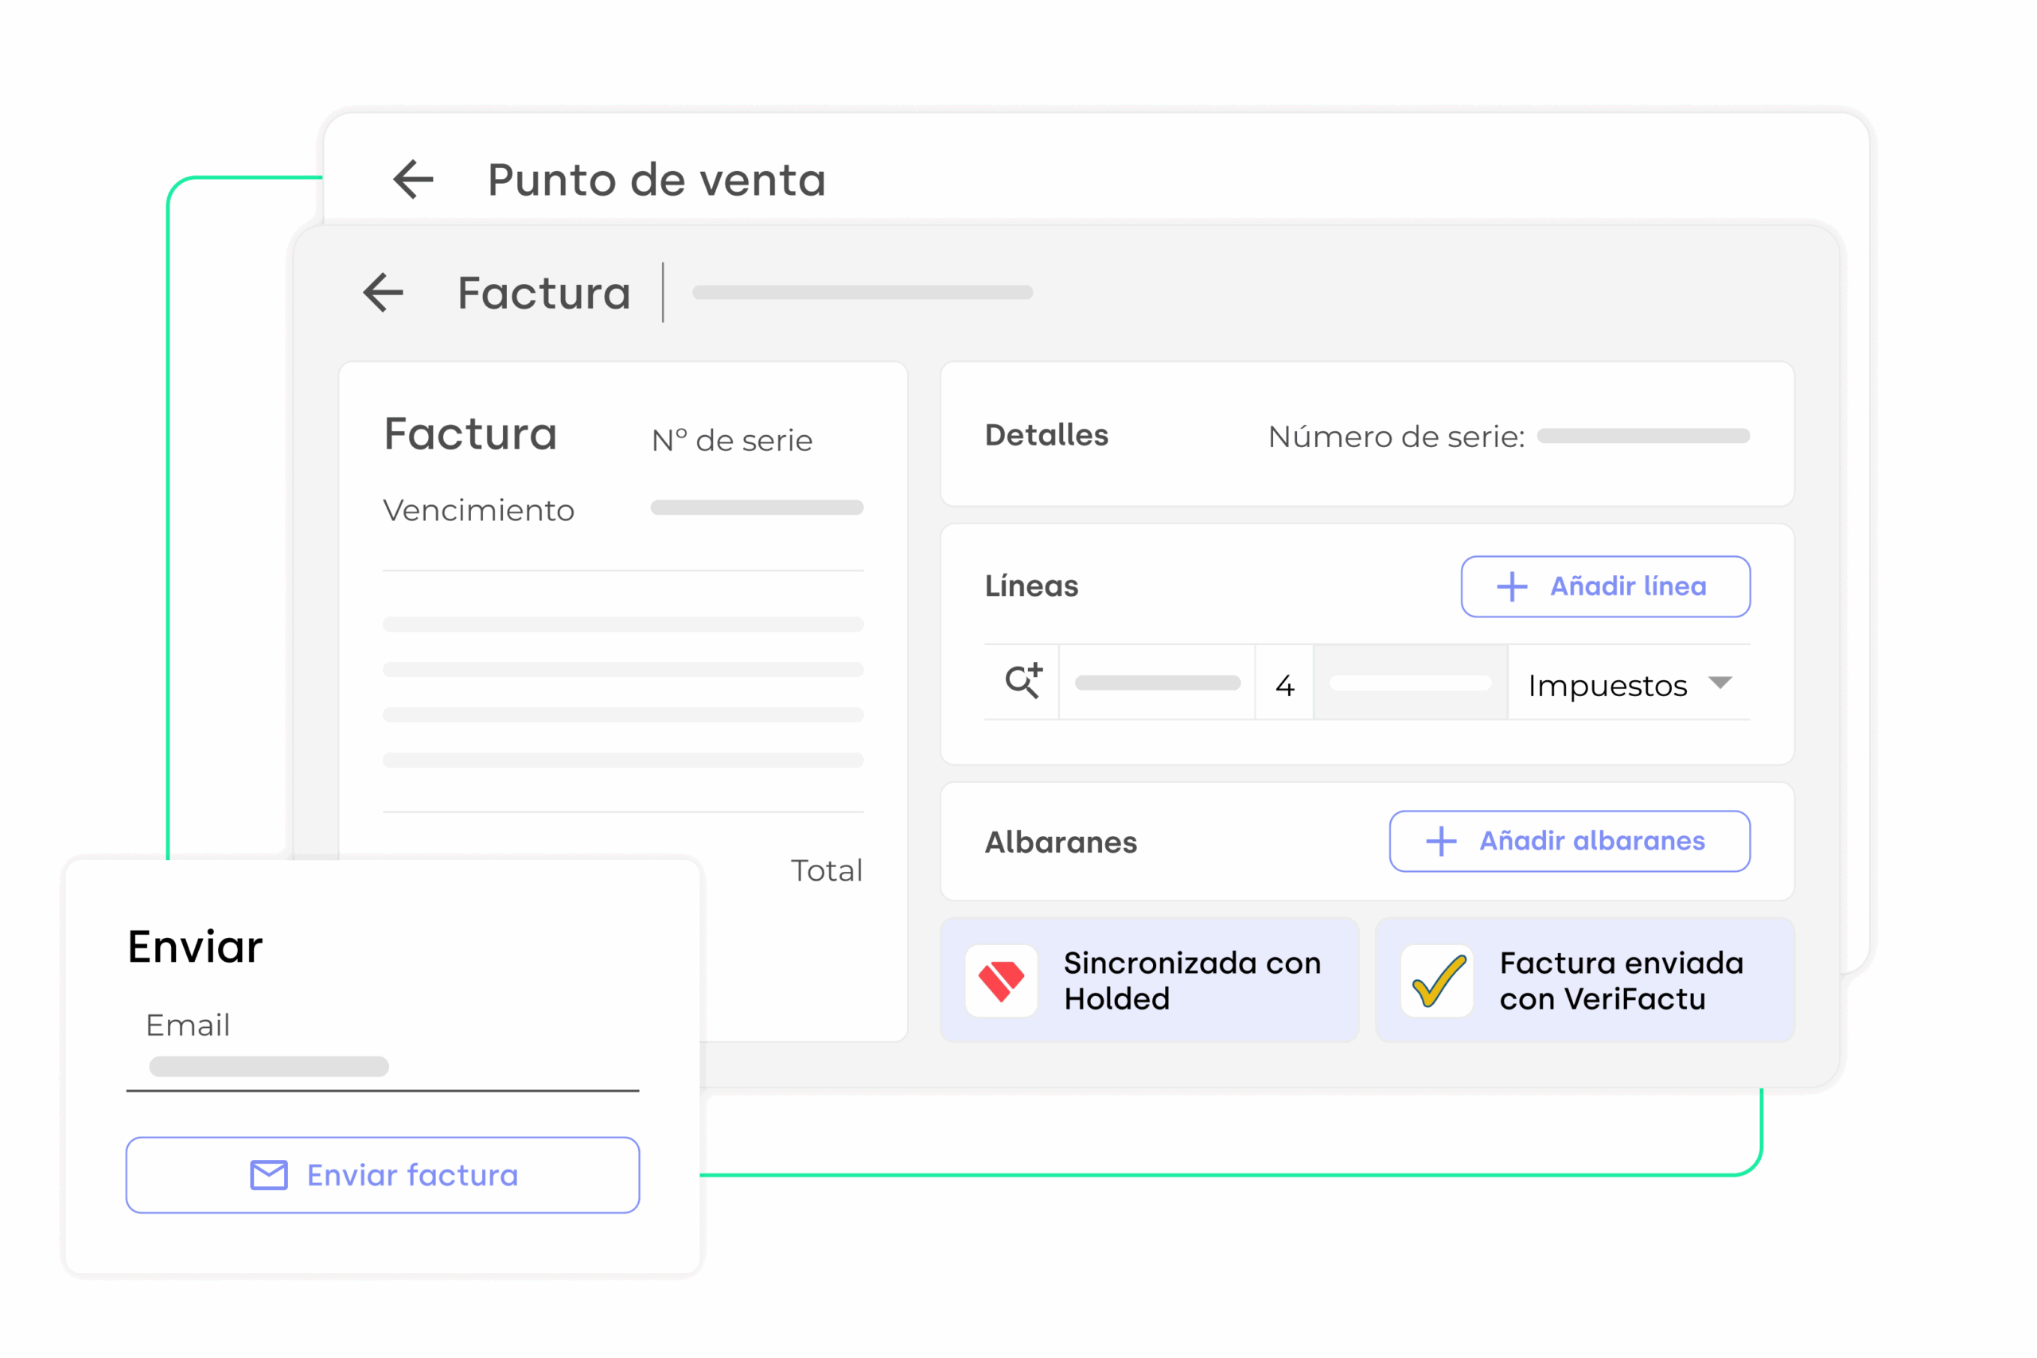This screenshot has width=2037, height=1358.
Task: Click back arrow next to Punto de venta
Action: tap(413, 179)
